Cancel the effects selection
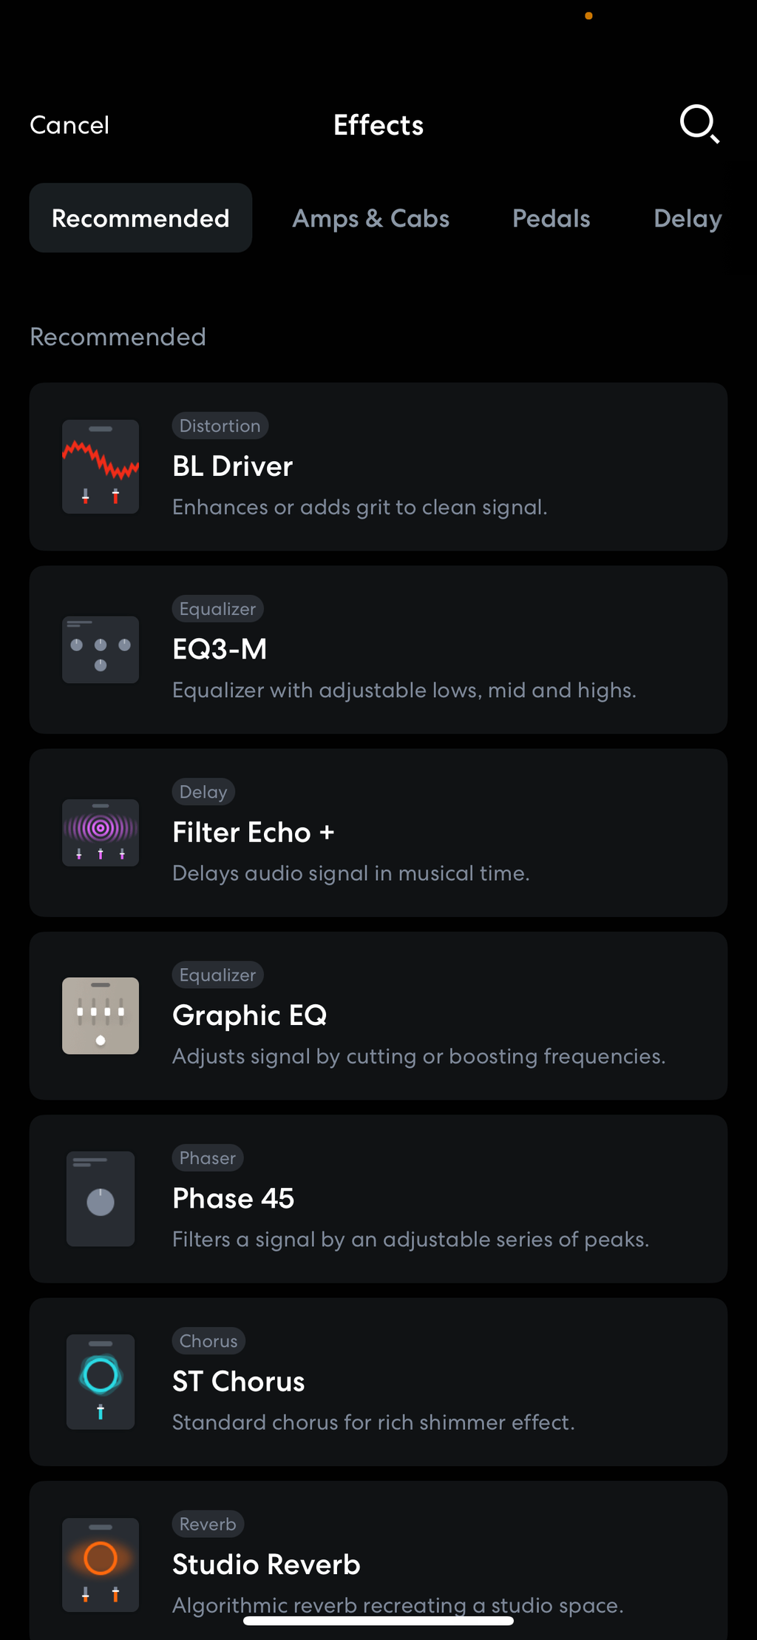757x1640 pixels. click(x=69, y=125)
